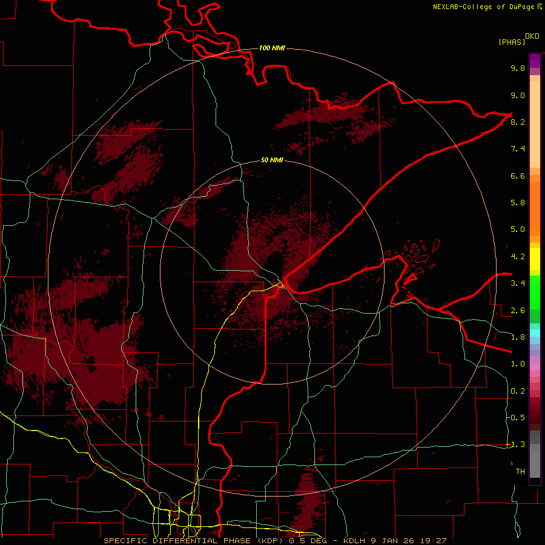The image size is (545, 545).
Task: Select the 0.2 value on color scale
Action: [518, 391]
